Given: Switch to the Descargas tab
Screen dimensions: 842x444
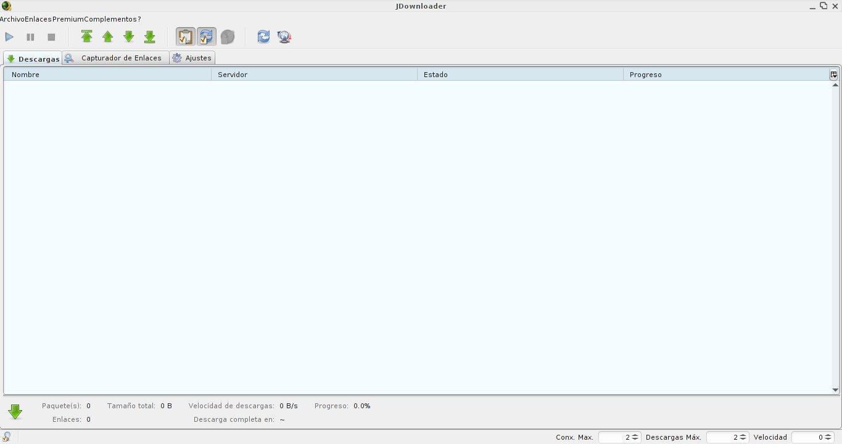Looking at the screenshot, I should pos(33,59).
